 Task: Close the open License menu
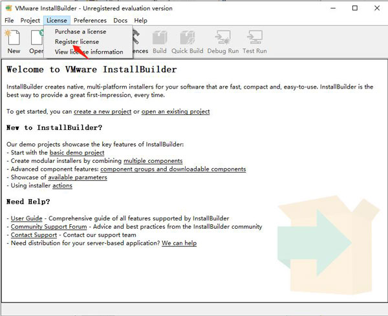57,21
